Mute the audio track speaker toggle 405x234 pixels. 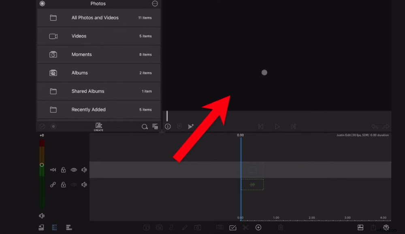84,184
